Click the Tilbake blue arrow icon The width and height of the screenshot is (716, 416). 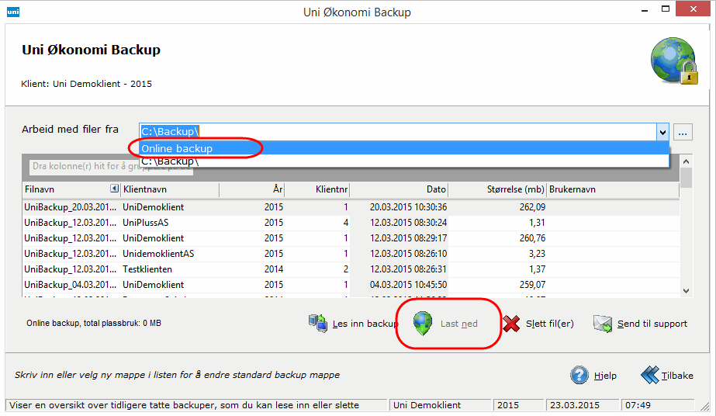click(x=649, y=376)
